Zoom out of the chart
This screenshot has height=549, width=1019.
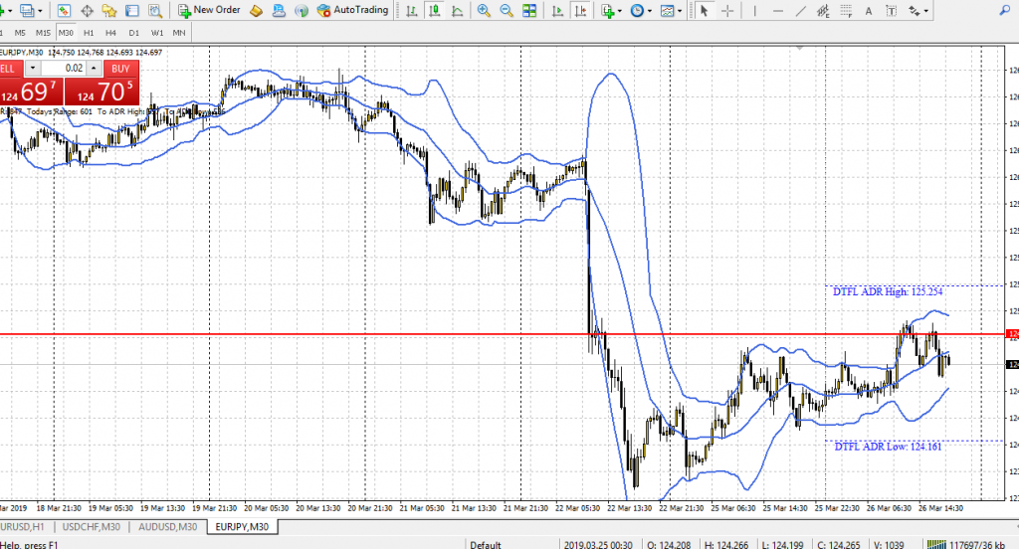coord(507,10)
